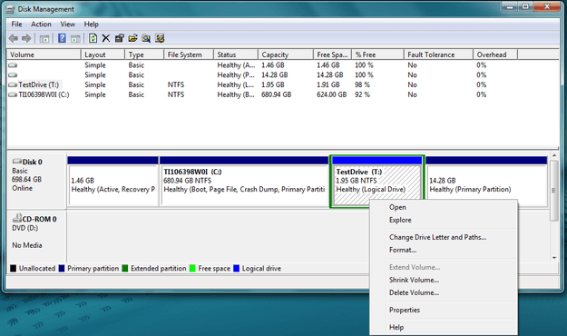Click the Refresh toolbar icon
This screenshot has height=336, width=567.
(93, 38)
